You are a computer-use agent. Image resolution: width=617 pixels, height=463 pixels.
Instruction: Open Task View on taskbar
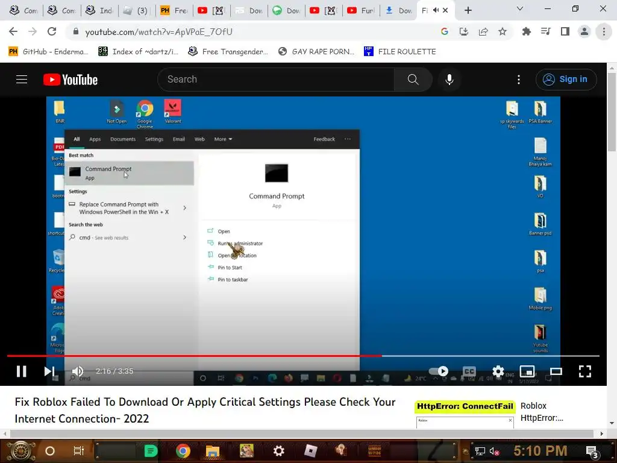pos(79,451)
